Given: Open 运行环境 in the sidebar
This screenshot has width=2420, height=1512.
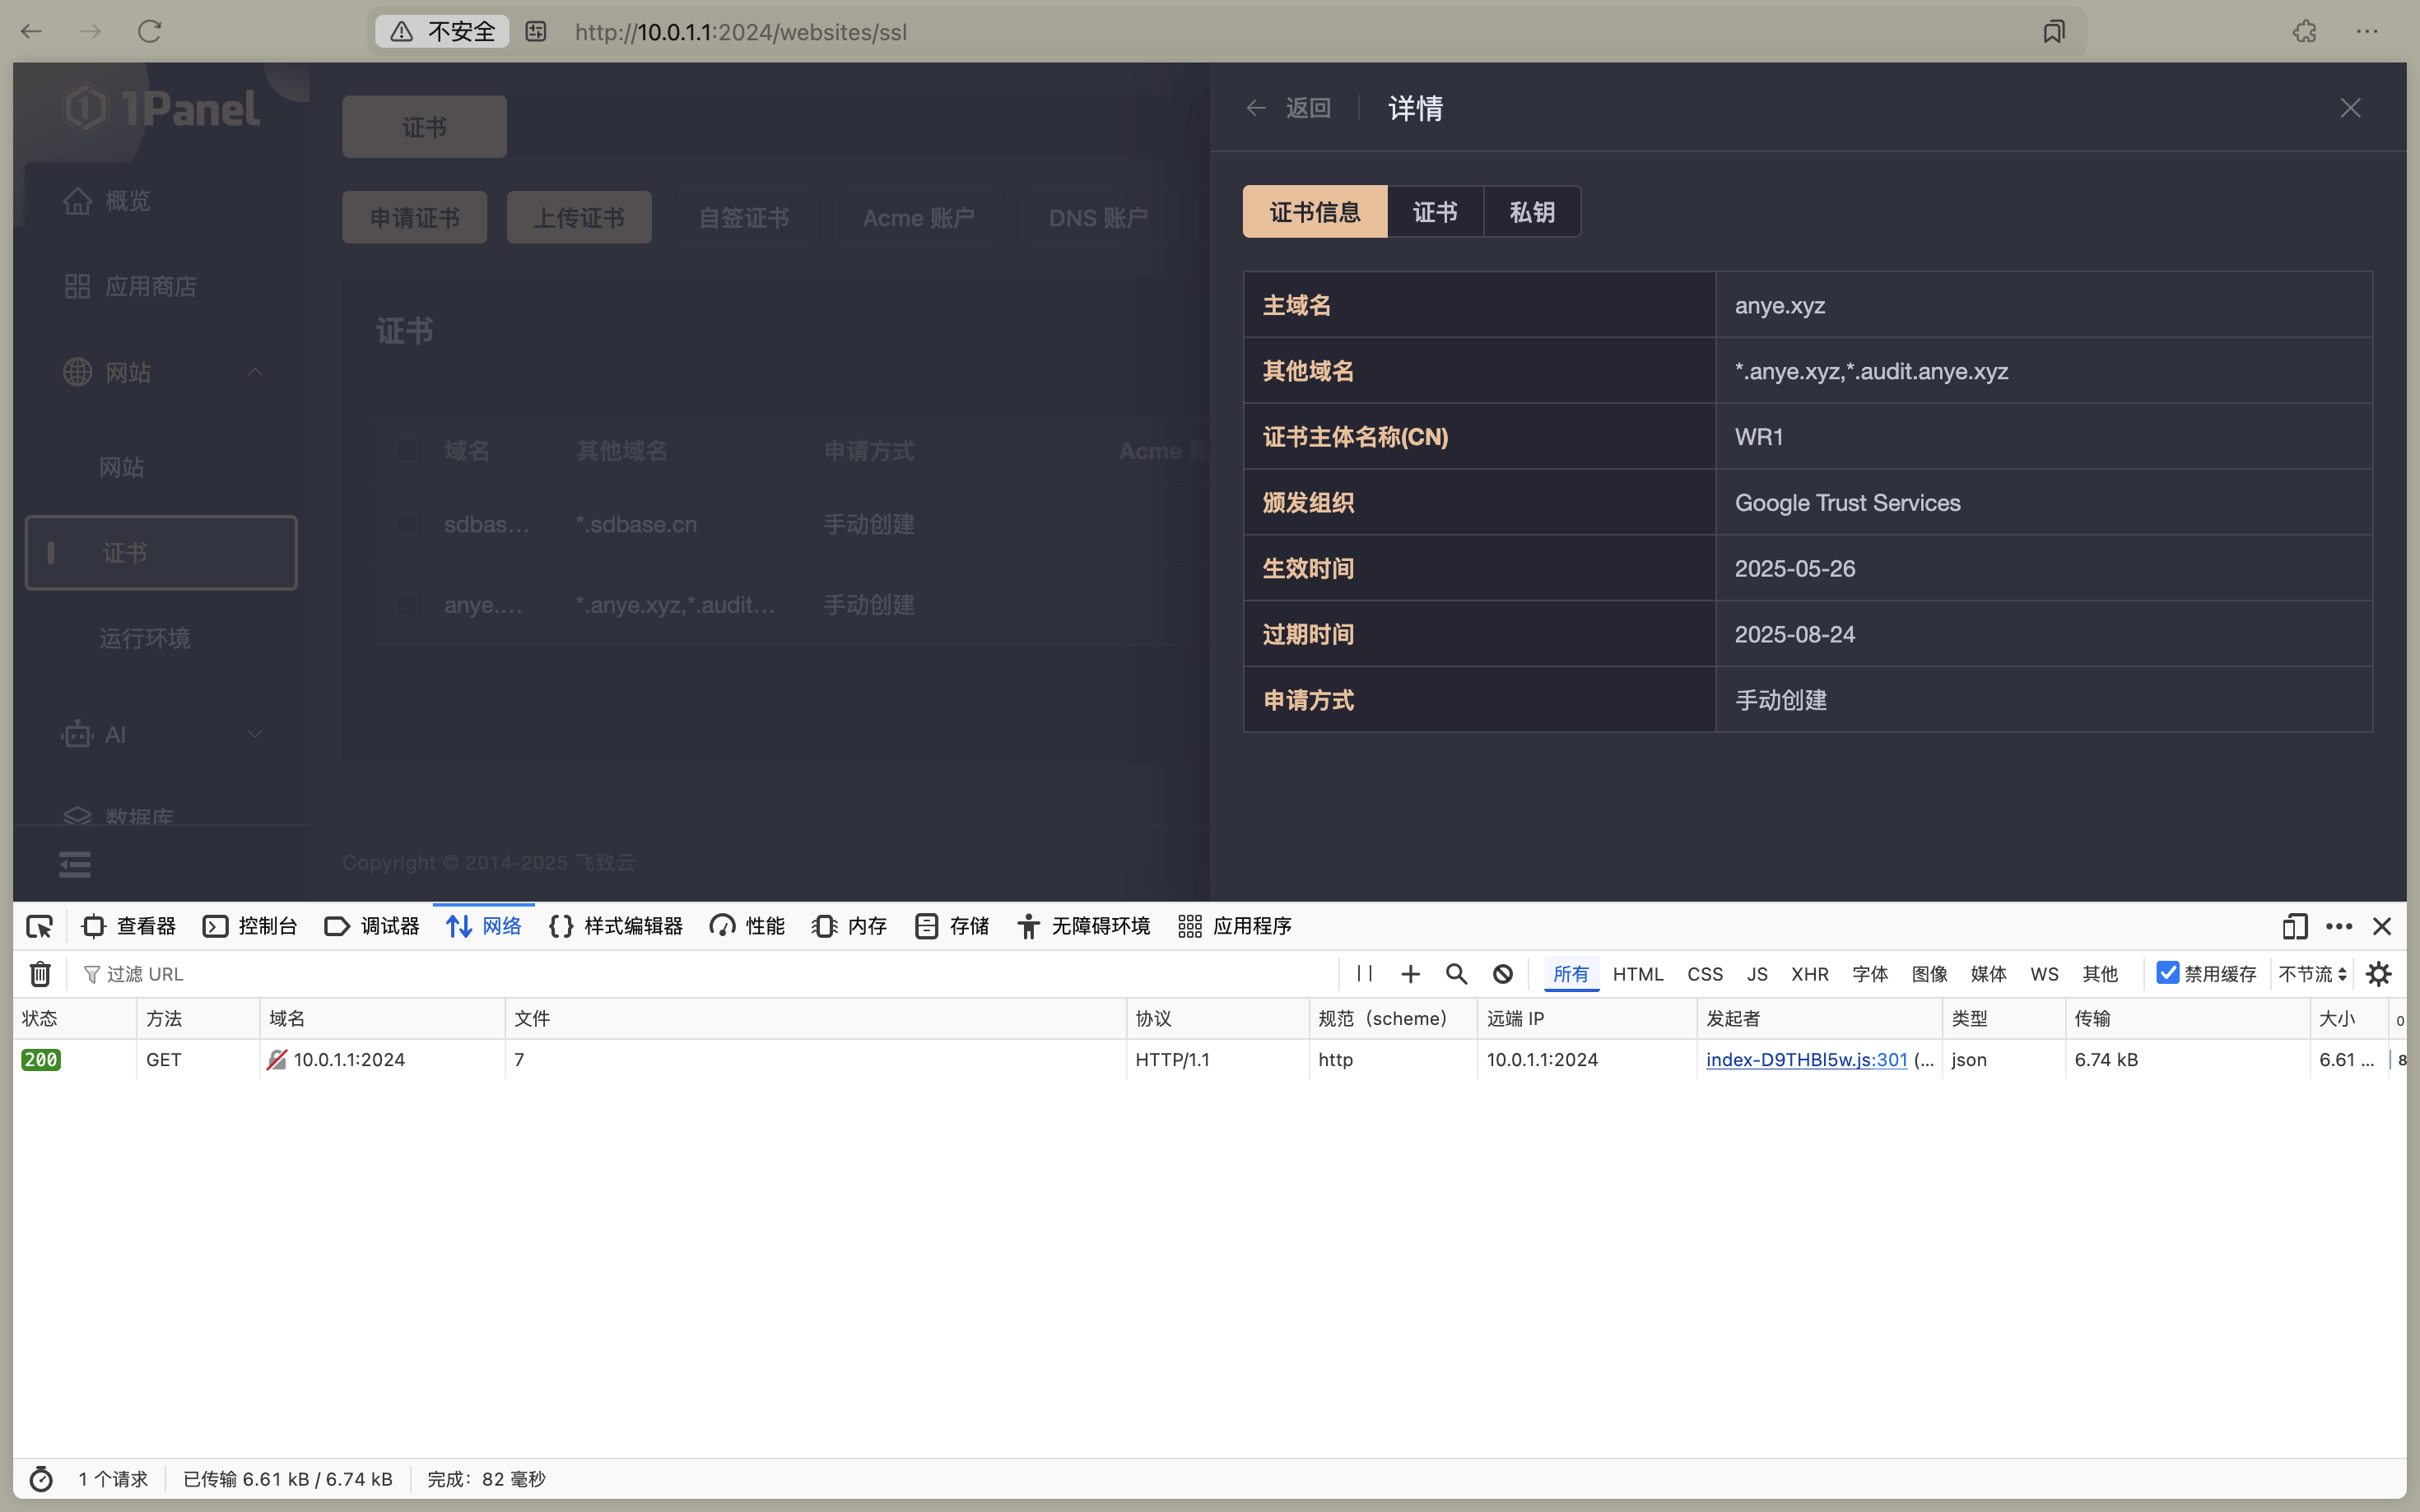Looking at the screenshot, I should (160, 638).
